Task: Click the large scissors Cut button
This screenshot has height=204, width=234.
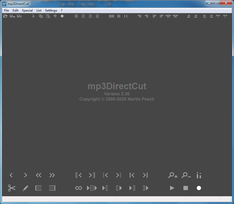Action: 12,188
